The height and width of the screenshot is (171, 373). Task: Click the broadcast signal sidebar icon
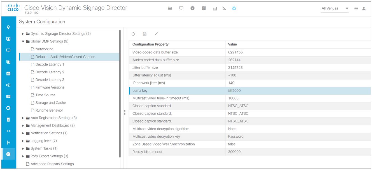(8, 142)
